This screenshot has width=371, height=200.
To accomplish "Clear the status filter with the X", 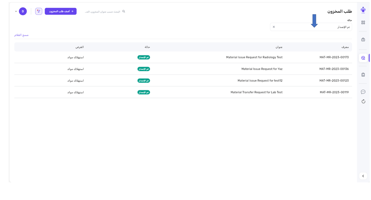I will pyautogui.click(x=274, y=27).
